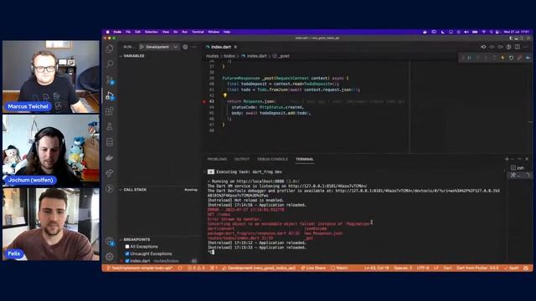536x301 pixels.
Task: Switch to the DEBUG CONSOLE tab
Action: (x=272, y=159)
